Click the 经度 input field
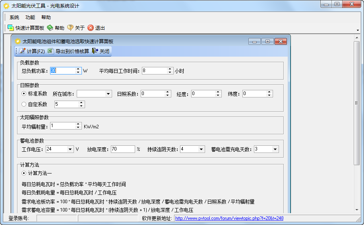Viewport: 364px width, 225px height. [x=203, y=93]
